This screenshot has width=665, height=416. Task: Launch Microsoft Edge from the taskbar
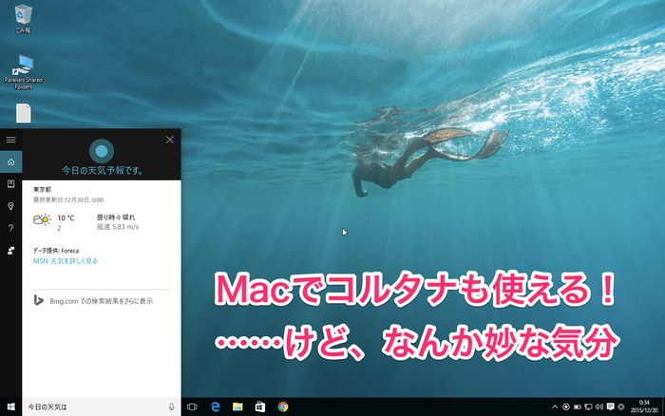point(216,407)
